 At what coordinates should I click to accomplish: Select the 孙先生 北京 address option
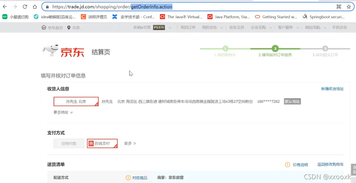click(76, 101)
